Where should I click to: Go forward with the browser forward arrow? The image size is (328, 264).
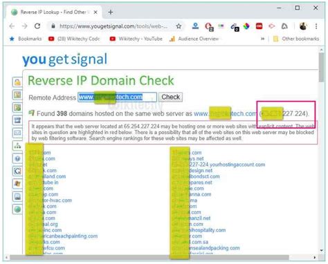tap(25, 26)
